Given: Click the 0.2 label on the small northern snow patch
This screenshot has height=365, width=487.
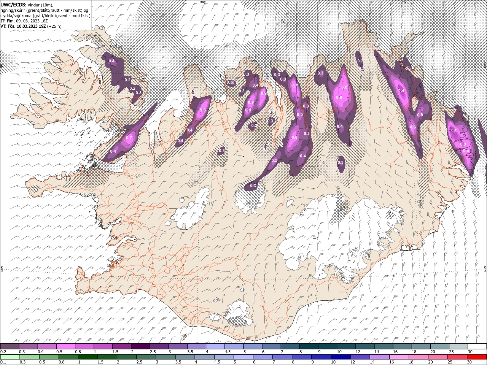Looking at the screenshot, I should click(x=360, y=61).
